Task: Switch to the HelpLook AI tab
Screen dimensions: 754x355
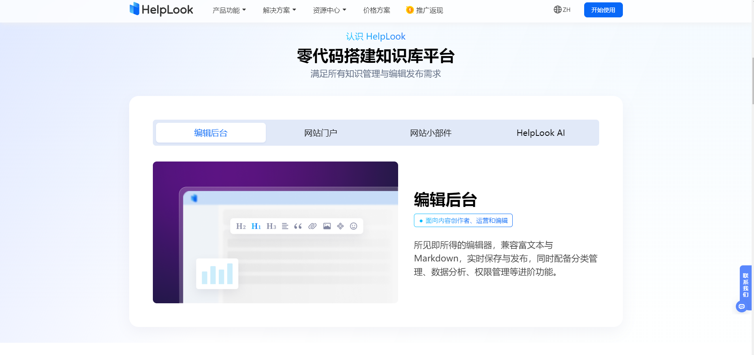Action: point(541,133)
